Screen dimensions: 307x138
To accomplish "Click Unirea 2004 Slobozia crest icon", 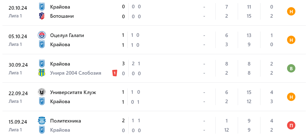I will pos(42,73).
